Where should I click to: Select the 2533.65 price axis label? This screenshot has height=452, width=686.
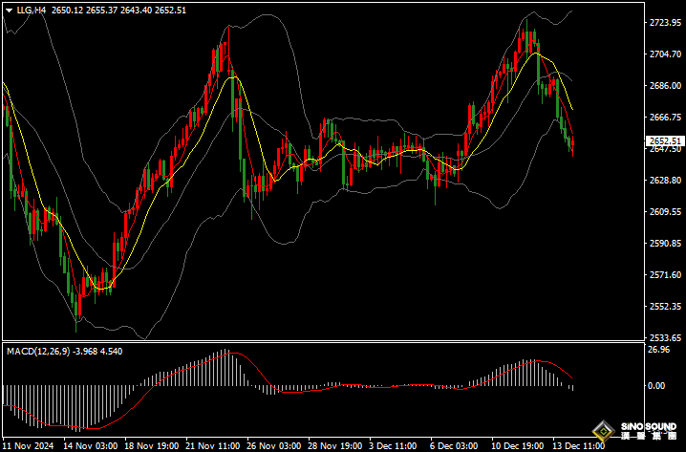tap(665, 337)
